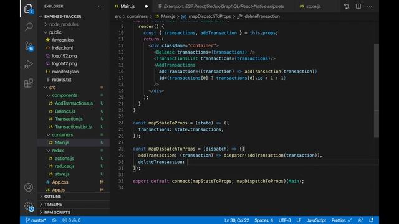Open TransactionsList.js file

pos(74,127)
